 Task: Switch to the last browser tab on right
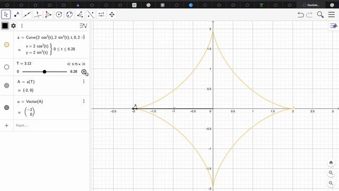tap(332, 5)
